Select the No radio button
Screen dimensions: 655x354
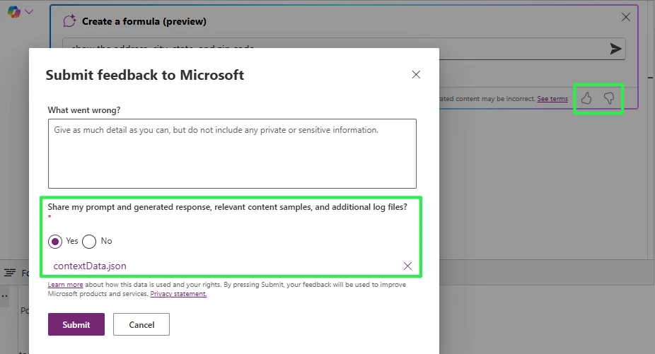[x=89, y=241]
